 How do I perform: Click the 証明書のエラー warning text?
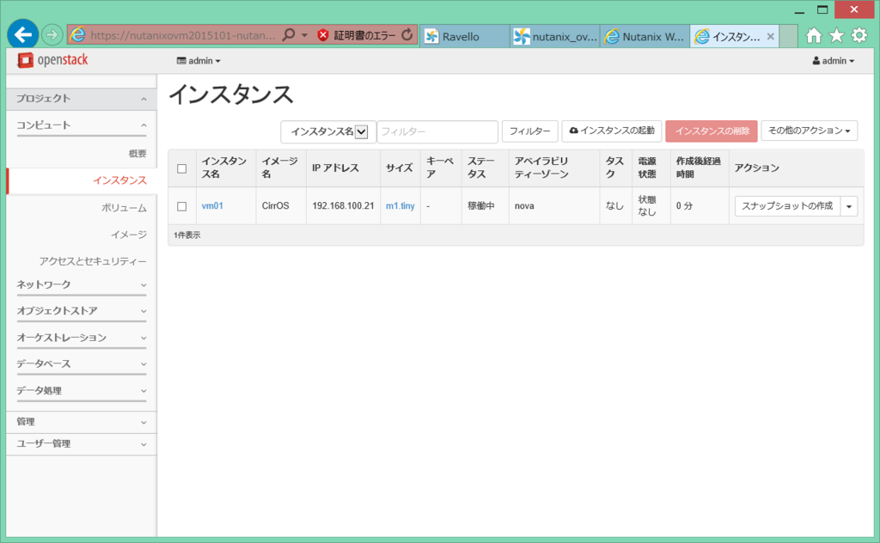pos(364,35)
